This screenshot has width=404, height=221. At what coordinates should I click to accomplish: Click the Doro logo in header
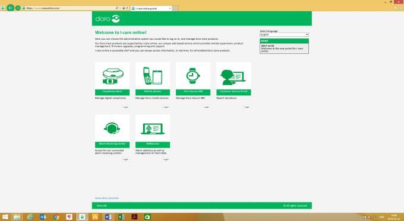108,18
